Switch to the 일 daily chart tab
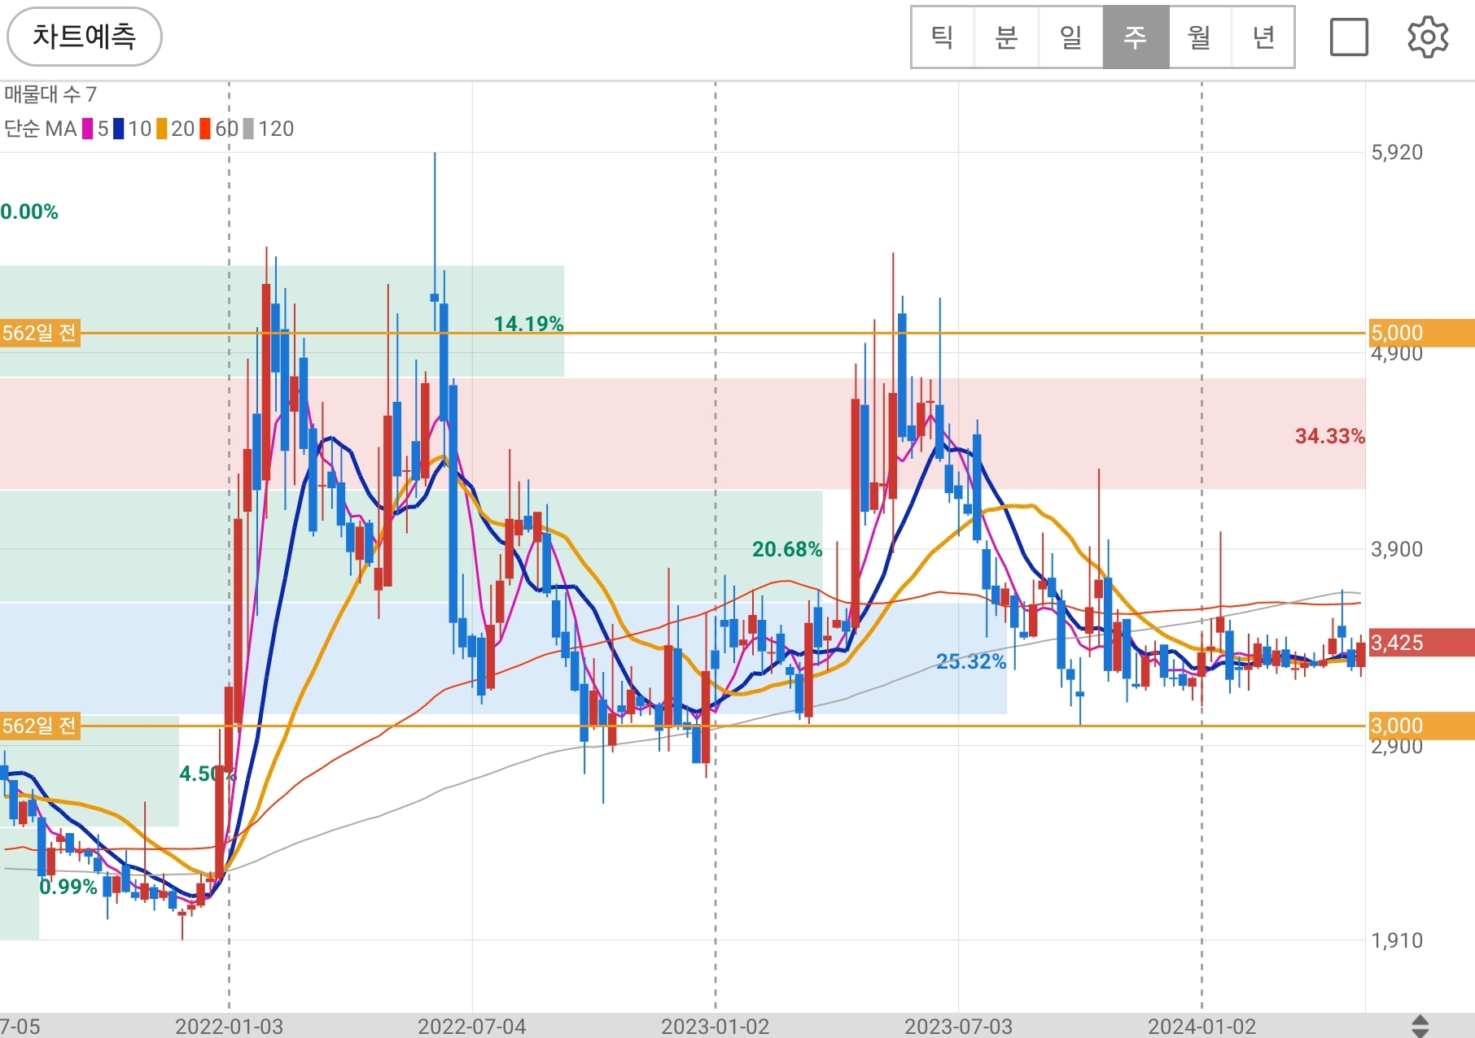 1071,37
